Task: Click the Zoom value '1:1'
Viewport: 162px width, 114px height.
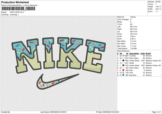Action: point(157,11)
